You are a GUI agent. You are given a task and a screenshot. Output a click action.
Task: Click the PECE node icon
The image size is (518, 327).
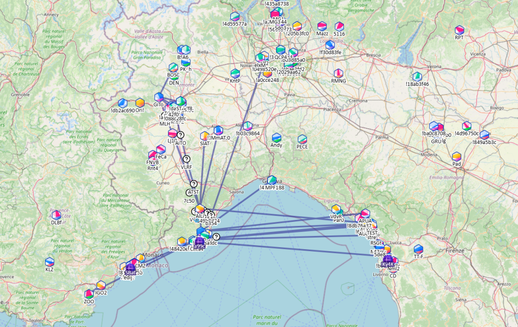coord(303,139)
